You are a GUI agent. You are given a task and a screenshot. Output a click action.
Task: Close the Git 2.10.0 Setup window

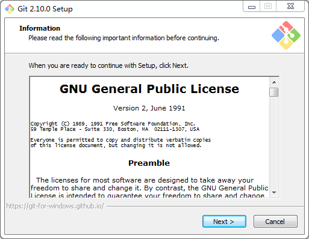pos(290,7)
